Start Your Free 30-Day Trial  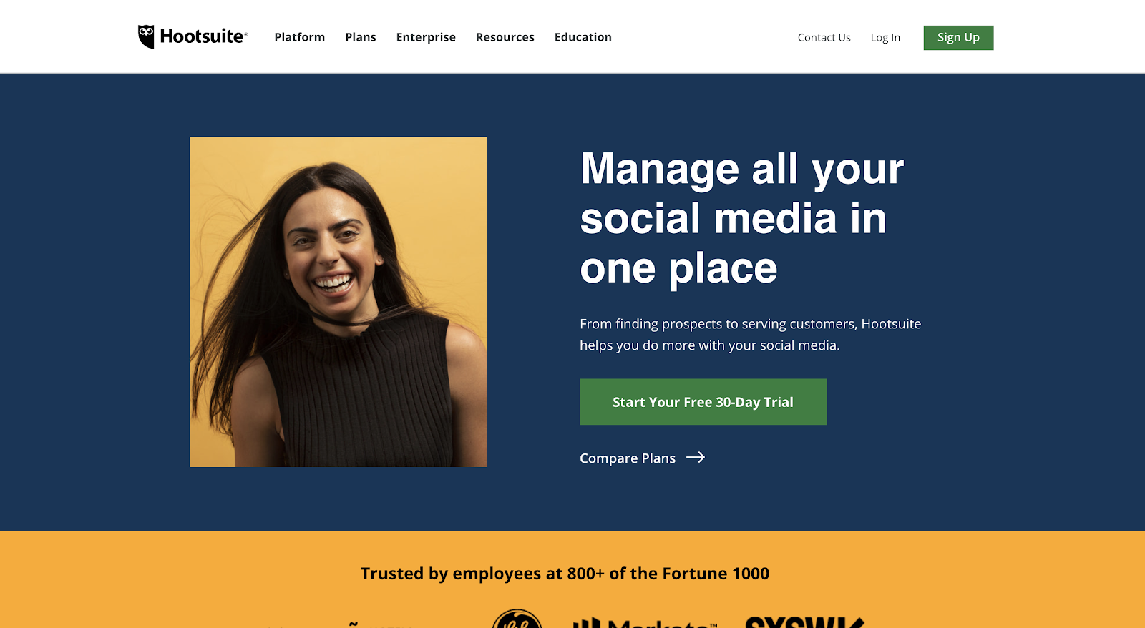pos(703,402)
